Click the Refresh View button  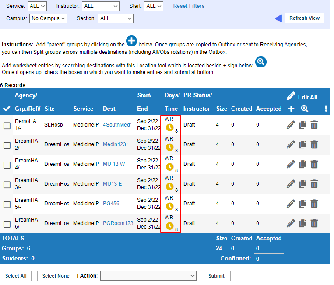tap(304, 18)
